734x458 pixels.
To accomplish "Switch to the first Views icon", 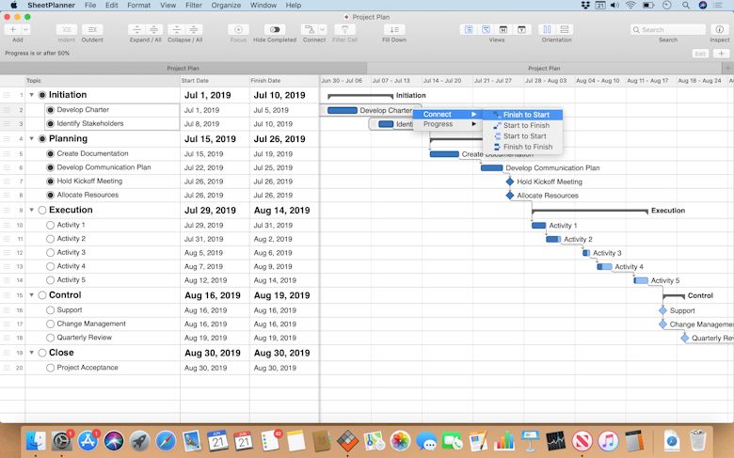I will click(x=469, y=29).
